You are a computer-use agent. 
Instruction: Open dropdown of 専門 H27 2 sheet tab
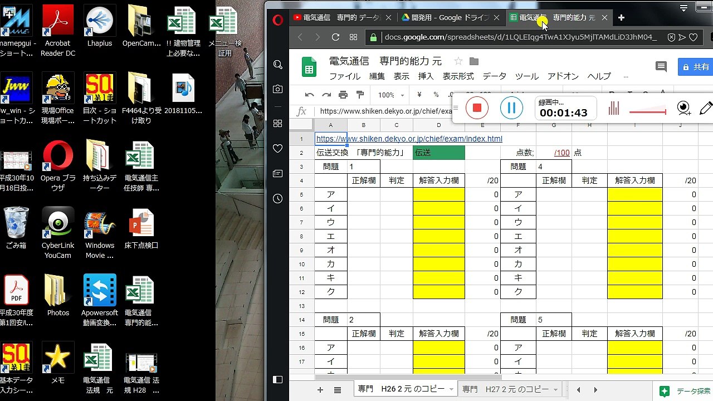coord(555,389)
